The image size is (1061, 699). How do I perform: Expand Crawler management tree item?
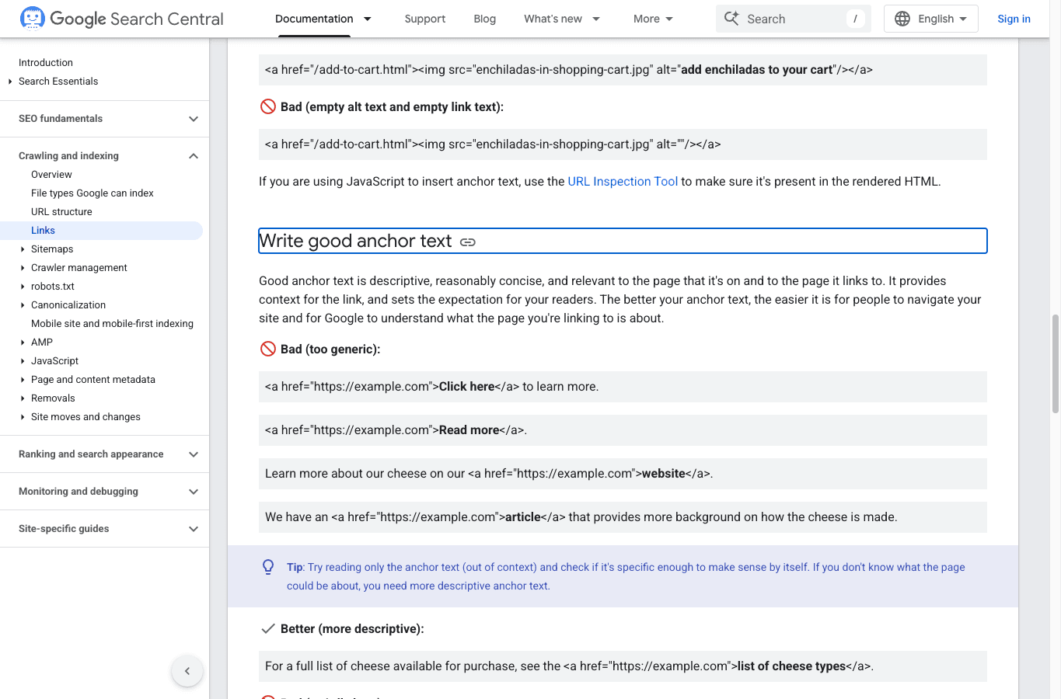pyautogui.click(x=22, y=268)
